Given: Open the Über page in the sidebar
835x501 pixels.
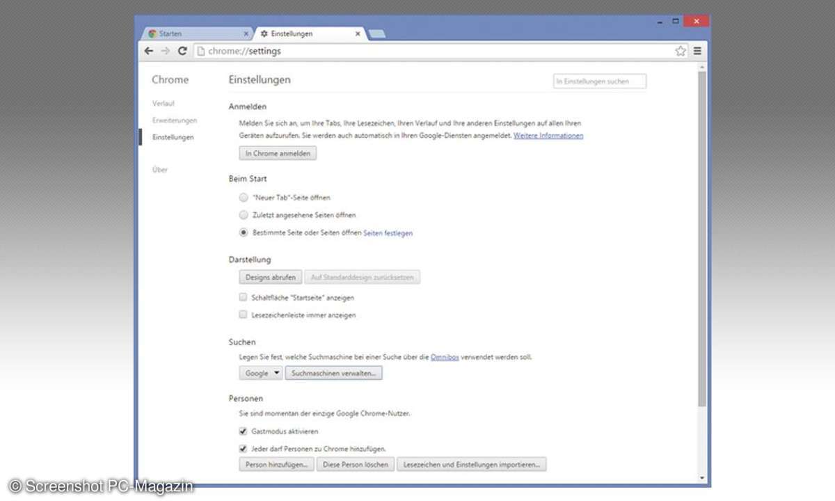Looking at the screenshot, I should click(x=160, y=170).
